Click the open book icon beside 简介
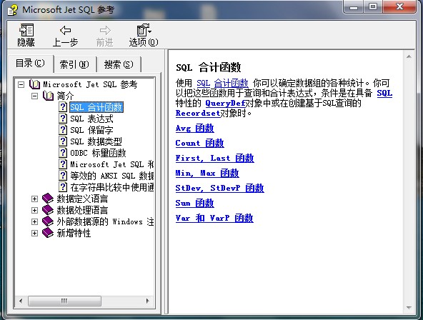Screen dimensions: 423x320 tap(49, 96)
